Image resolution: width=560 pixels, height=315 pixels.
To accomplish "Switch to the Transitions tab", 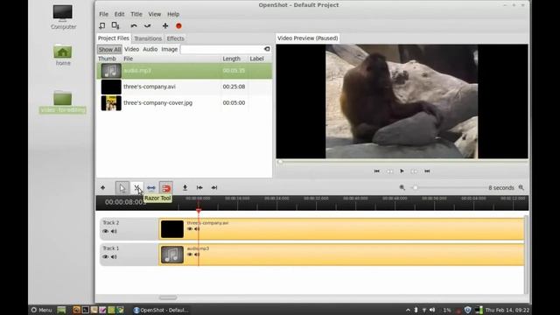I will point(148,38).
